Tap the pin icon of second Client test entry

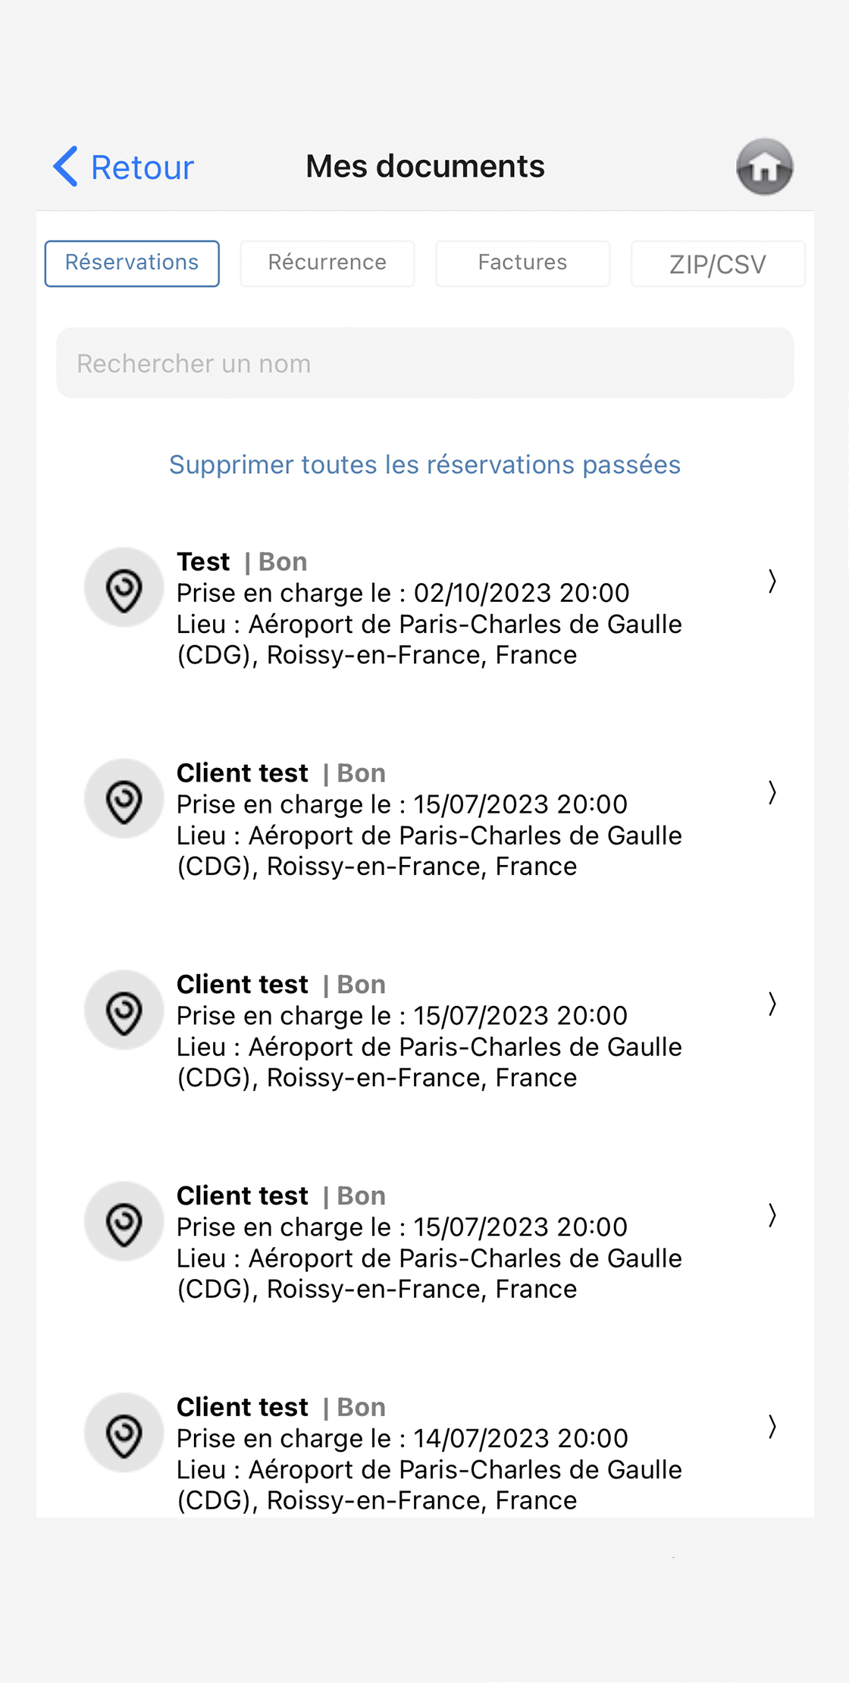click(124, 1011)
